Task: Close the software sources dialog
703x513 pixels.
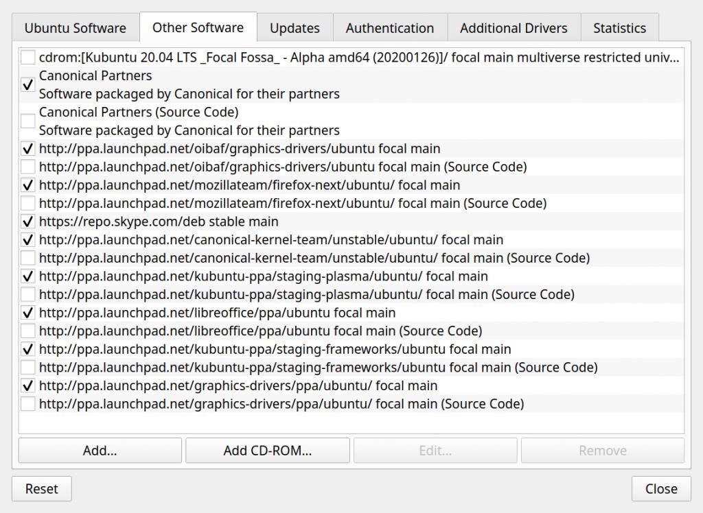Action: [x=661, y=489]
